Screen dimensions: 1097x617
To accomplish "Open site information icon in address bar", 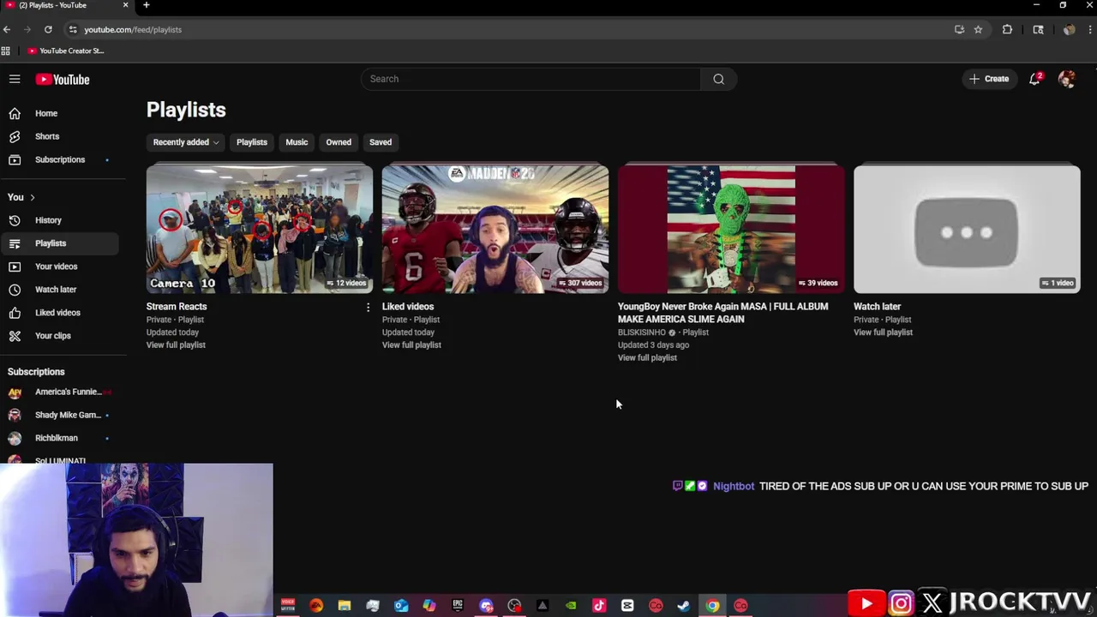I will 73,29.
